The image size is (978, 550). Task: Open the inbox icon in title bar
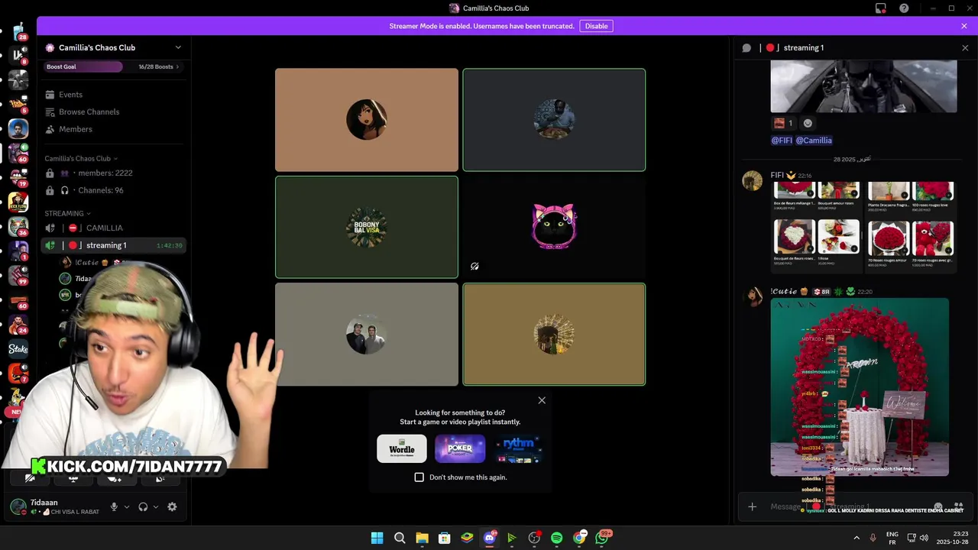[881, 8]
